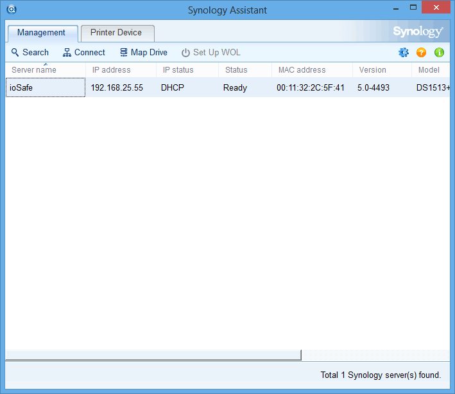Click the IP address 192.168.25.55 cell
Screen dimensions: 455x394
coord(117,88)
